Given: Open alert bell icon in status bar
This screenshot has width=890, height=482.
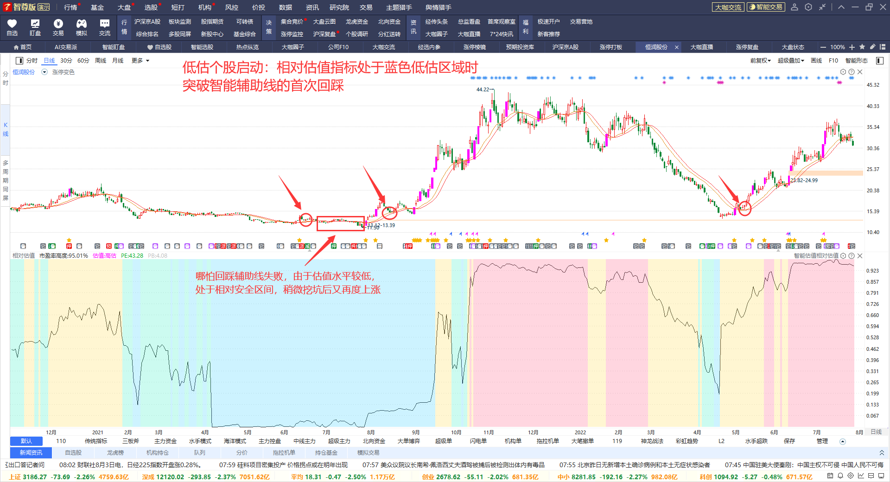Looking at the screenshot, I should pos(840,476).
